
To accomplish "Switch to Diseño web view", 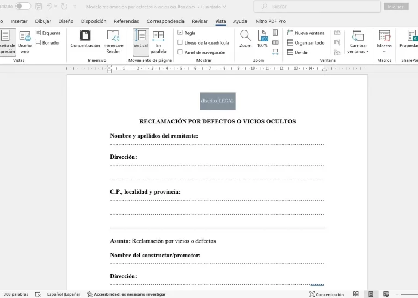I will [x=25, y=42].
